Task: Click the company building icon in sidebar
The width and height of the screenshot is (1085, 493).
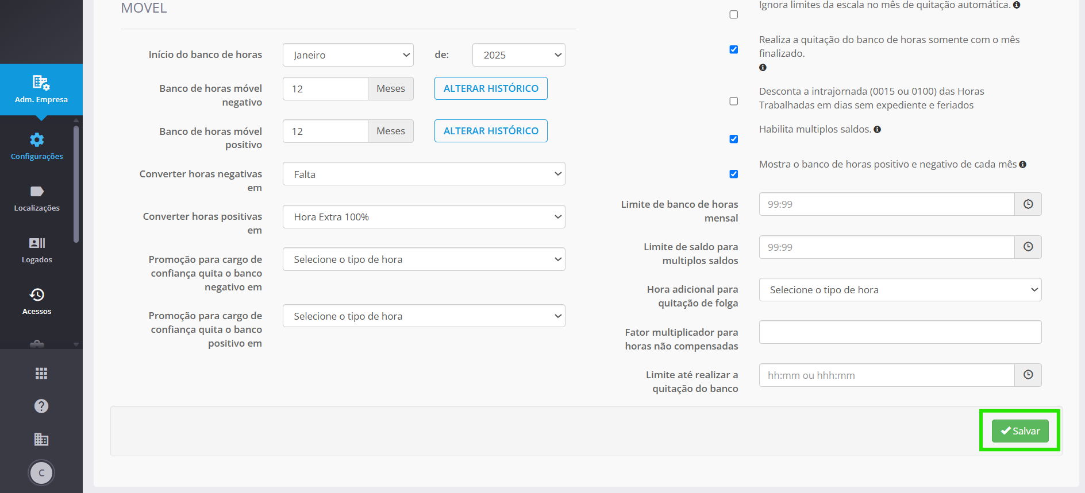Action: pyautogui.click(x=41, y=440)
